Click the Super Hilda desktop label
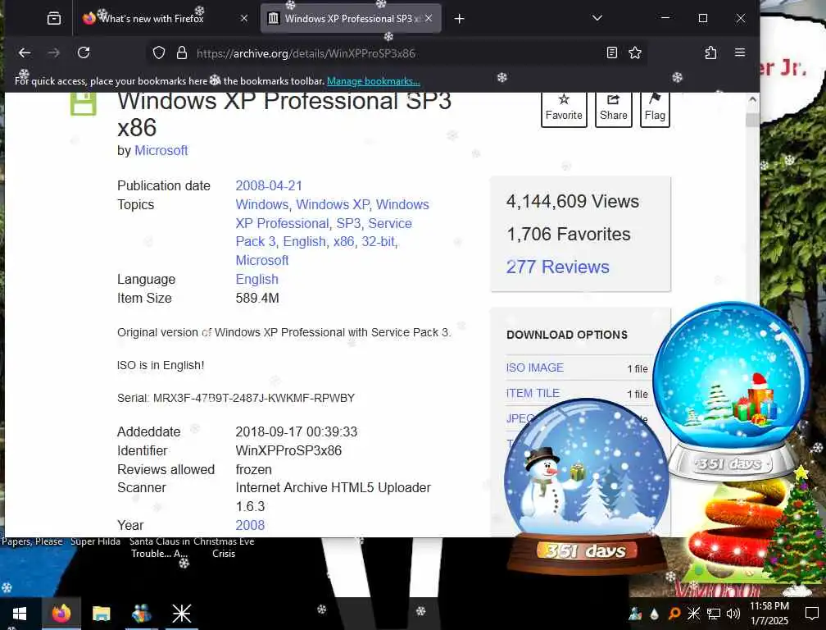The height and width of the screenshot is (630, 826). tap(95, 541)
